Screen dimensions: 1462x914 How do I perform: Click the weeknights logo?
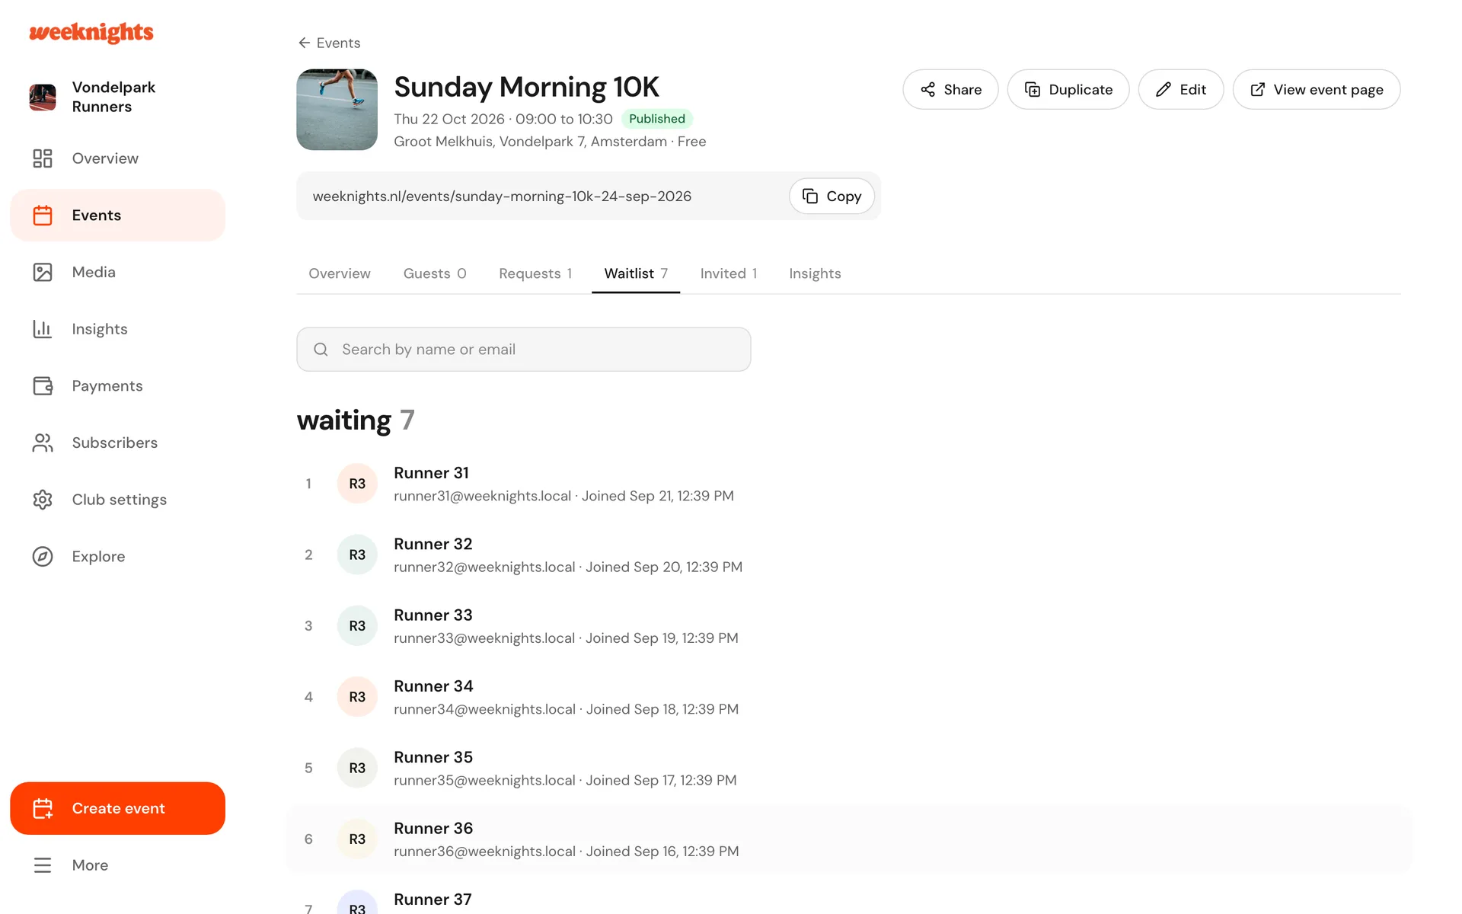tap(91, 32)
